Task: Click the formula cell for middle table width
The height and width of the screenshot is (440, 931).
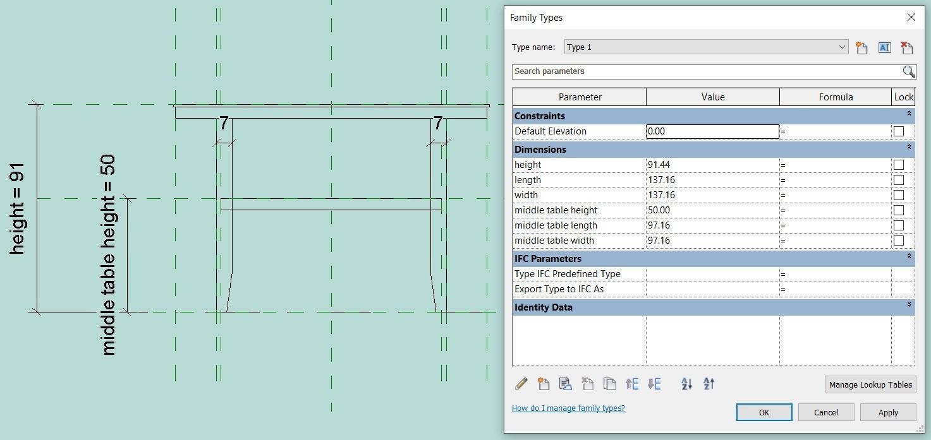Action: (x=836, y=241)
